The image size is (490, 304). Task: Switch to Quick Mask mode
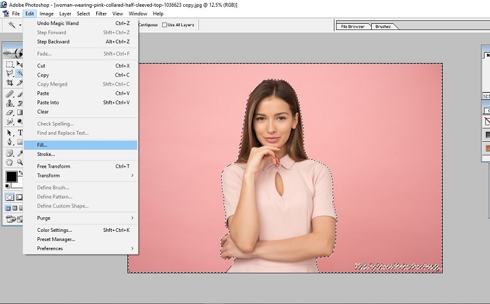[x=20, y=197]
